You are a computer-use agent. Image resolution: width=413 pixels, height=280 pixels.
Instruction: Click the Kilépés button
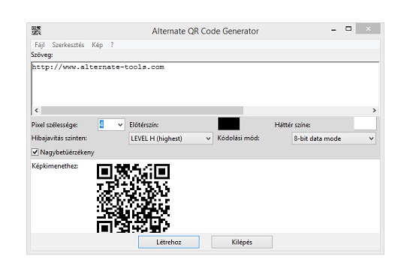(242, 242)
